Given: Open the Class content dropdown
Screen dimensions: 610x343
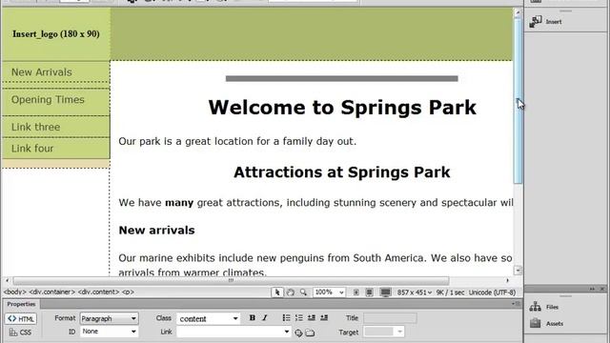Looking at the screenshot, I should pyautogui.click(x=208, y=318).
